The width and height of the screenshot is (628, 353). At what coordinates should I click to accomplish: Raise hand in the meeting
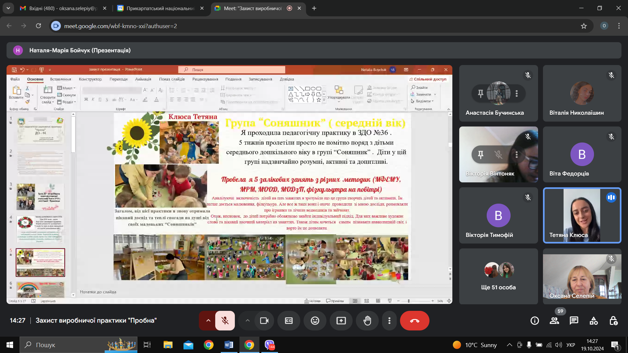click(367, 321)
